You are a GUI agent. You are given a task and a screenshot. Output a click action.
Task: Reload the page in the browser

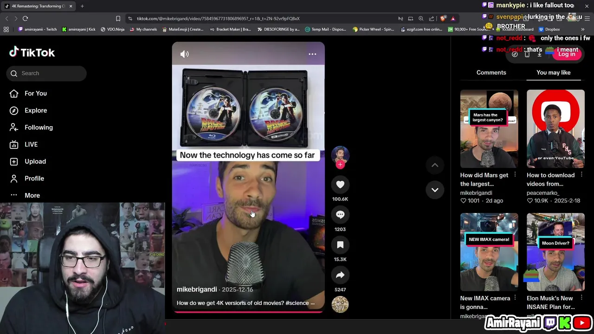click(25, 19)
